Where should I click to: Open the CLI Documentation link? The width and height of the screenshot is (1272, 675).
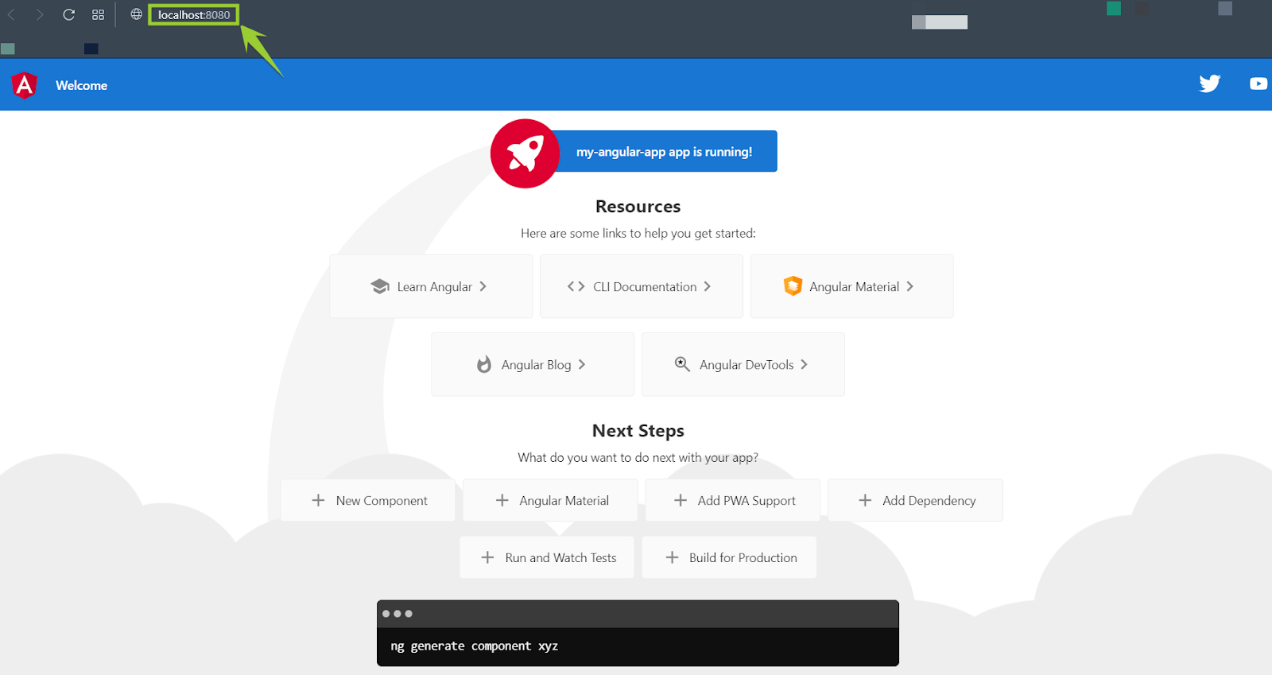(x=641, y=286)
